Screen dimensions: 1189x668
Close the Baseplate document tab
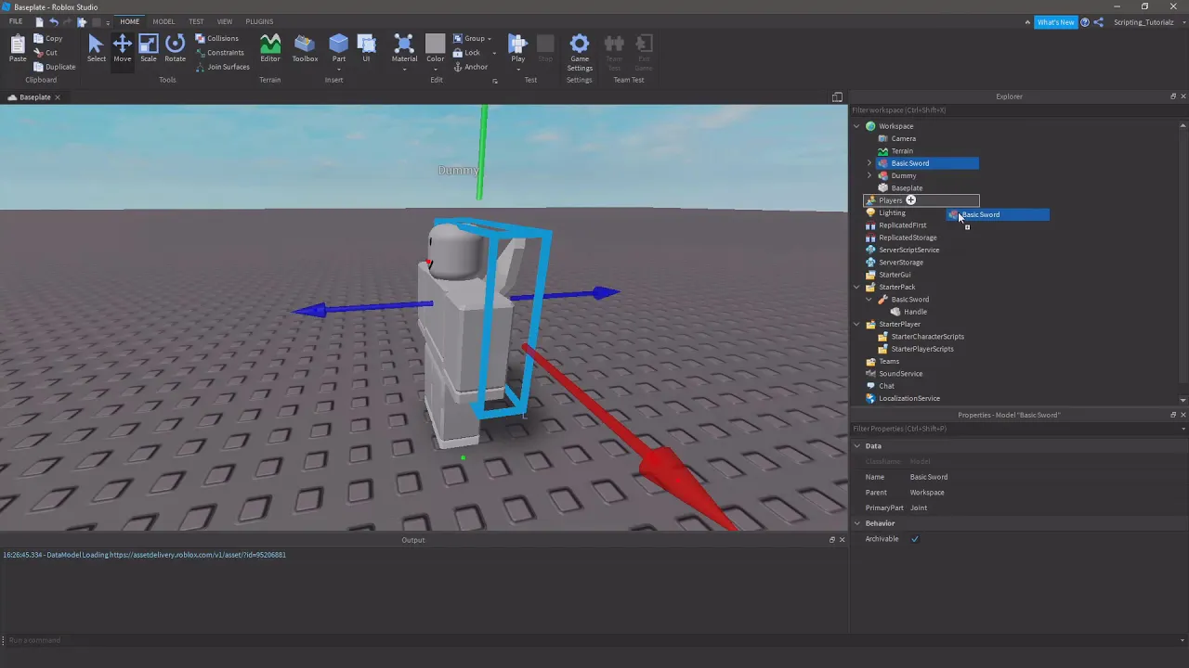(x=58, y=97)
